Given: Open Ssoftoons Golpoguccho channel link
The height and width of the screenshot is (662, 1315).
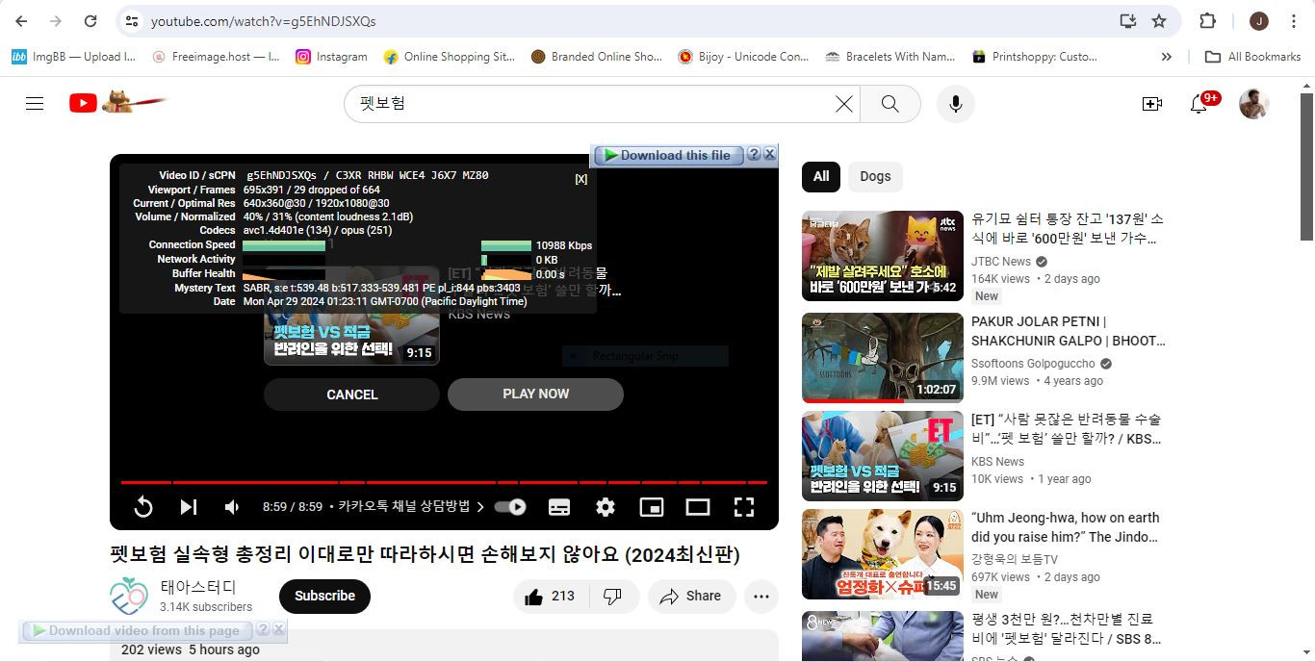Looking at the screenshot, I should (x=1033, y=364).
